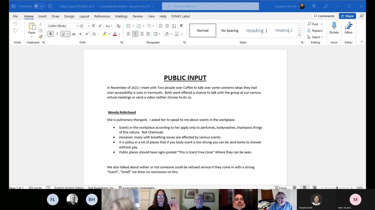Apply subscript formatting
This screenshot has height=210, width=375.
(x=81, y=34)
